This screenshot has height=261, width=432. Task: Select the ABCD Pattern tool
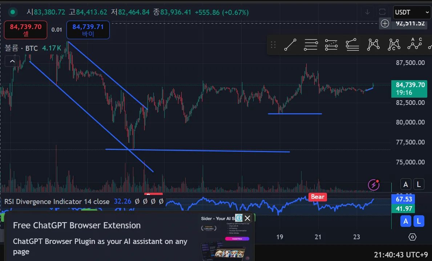point(415,44)
